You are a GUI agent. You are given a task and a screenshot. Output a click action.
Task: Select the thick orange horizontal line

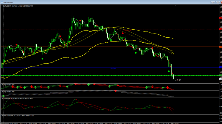tap(110, 47)
